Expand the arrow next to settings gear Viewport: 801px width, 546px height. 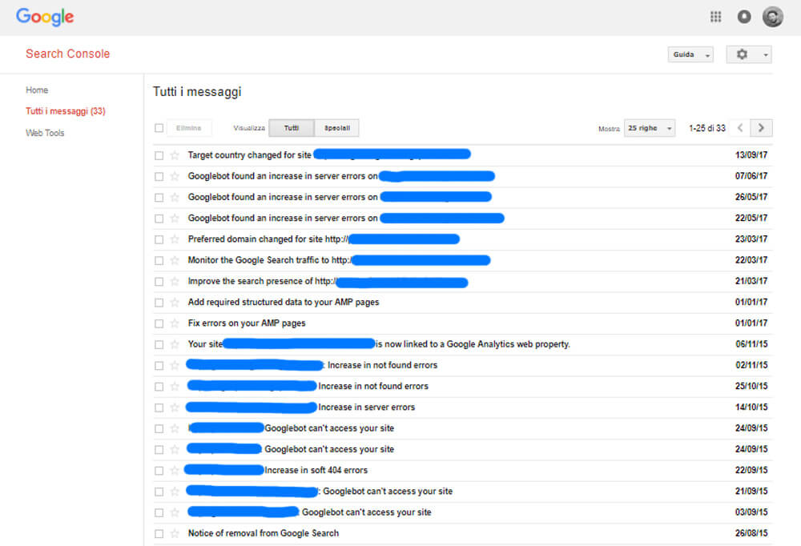tap(765, 54)
